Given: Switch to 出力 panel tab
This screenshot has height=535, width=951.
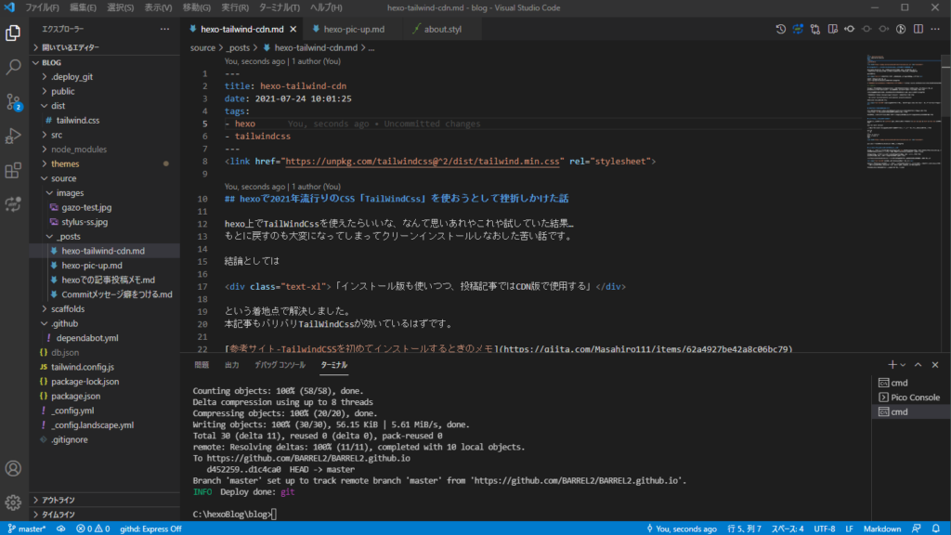Looking at the screenshot, I should [231, 364].
